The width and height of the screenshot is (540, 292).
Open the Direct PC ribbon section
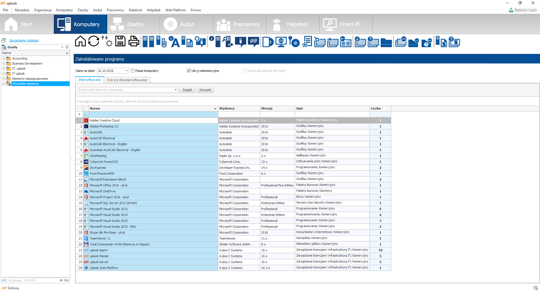(346, 24)
